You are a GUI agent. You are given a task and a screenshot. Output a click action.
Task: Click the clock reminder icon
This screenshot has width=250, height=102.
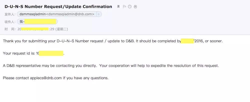pyautogui.click(x=130, y=7)
